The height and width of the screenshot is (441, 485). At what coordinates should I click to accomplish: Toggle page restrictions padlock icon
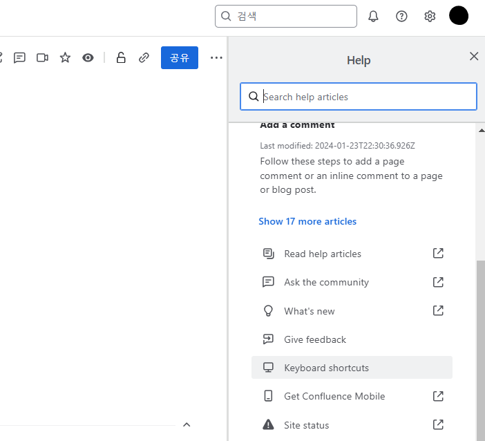pos(121,58)
